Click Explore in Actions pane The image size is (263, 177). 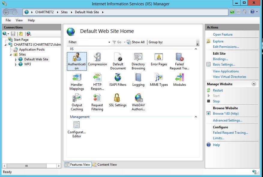218,41
